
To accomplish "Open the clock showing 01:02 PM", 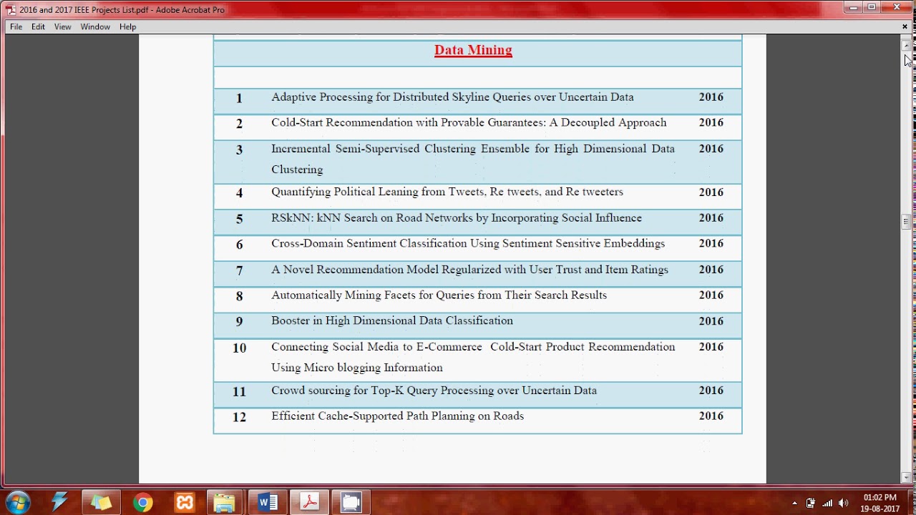I will [x=880, y=503].
